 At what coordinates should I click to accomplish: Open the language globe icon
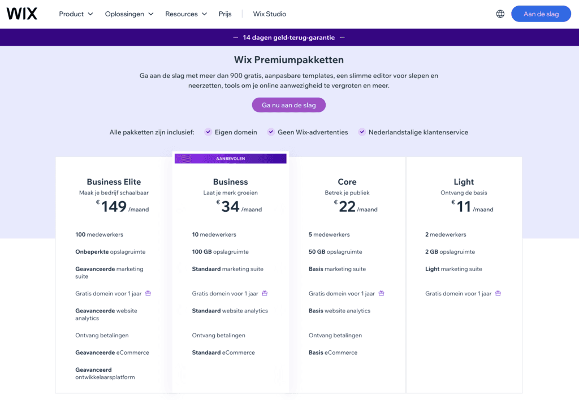click(x=500, y=14)
